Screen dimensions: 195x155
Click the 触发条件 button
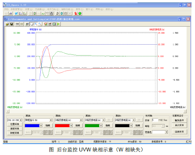(179, 120)
